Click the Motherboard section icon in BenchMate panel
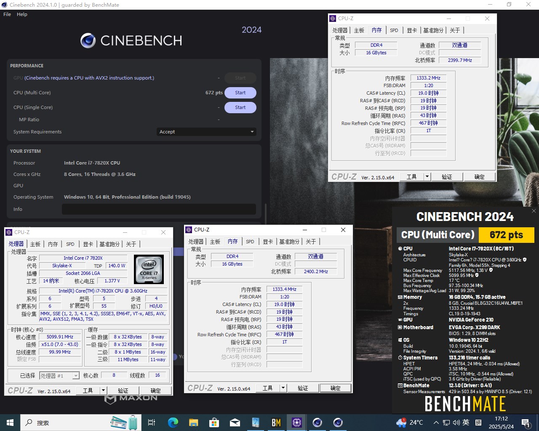Image resolution: width=539 pixels, height=431 pixels. pyautogui.click(x=400, y=327)
